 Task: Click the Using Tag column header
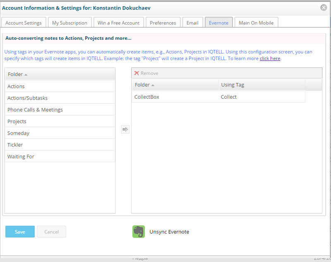pos(262,85)
